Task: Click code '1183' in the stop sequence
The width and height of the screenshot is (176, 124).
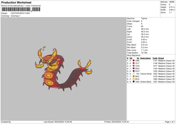Action: coord(155,69)
